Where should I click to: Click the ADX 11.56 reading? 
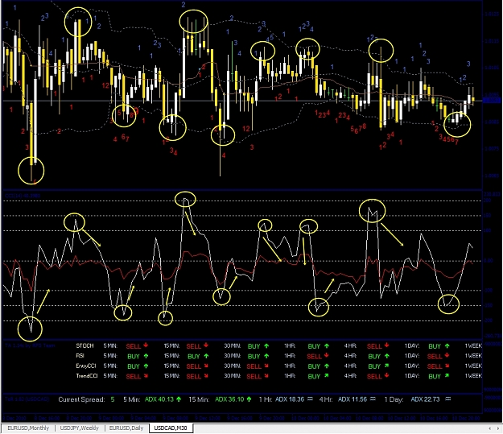pyautogui.click(x=353, y=399)
